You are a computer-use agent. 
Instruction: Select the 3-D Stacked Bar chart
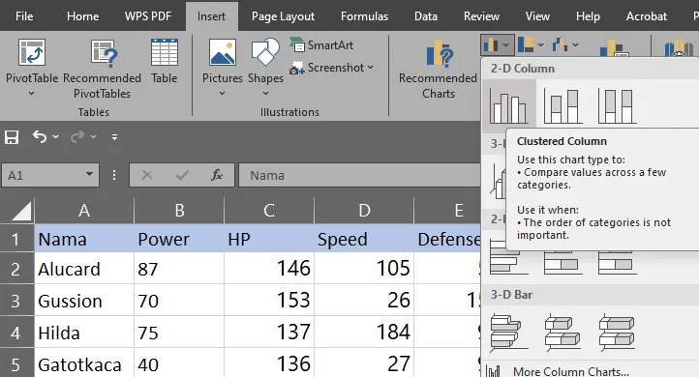click(x=562, y=333)
